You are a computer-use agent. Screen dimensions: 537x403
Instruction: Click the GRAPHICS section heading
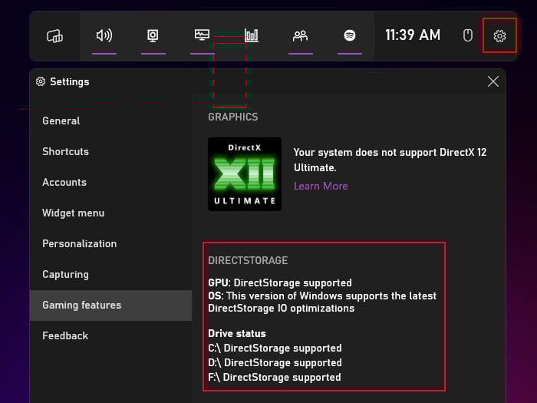[233, 117]
